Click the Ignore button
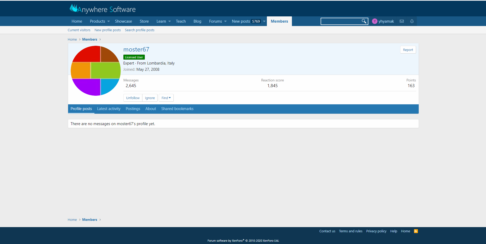Image resolution: width=486 pixels, height=244 pixels. (150, 98)
